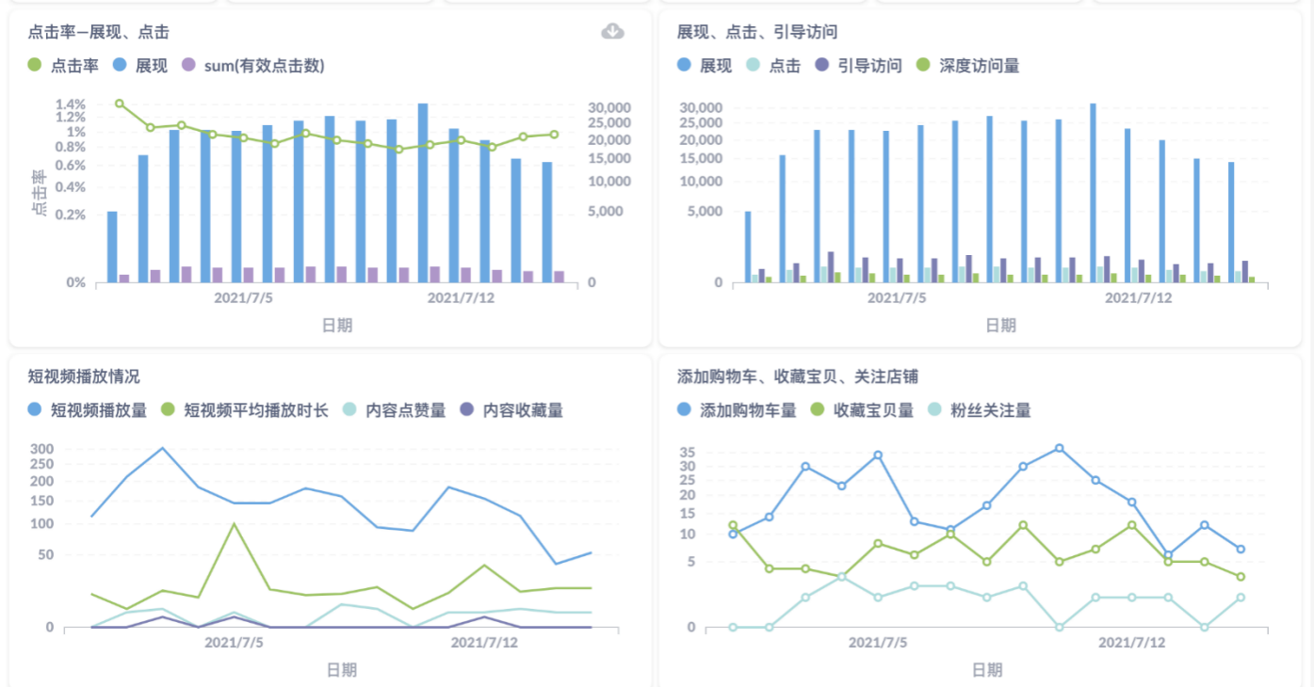1314x687 pixels.
Task: Toggle the 深度访问量 legend item
Action: coord(967,66)
